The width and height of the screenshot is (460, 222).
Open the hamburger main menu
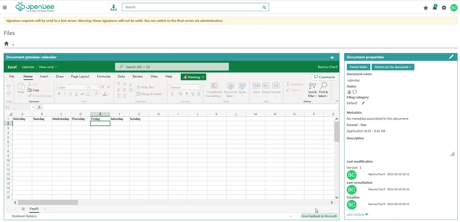pyautogui.click(x=5, y=7)
